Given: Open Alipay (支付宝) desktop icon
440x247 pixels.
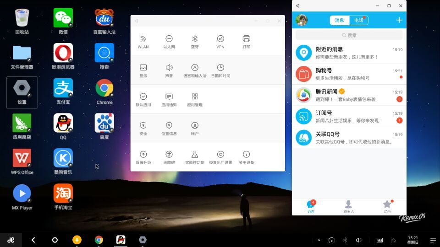Looking at the screenshot, I should click(63, 91).
